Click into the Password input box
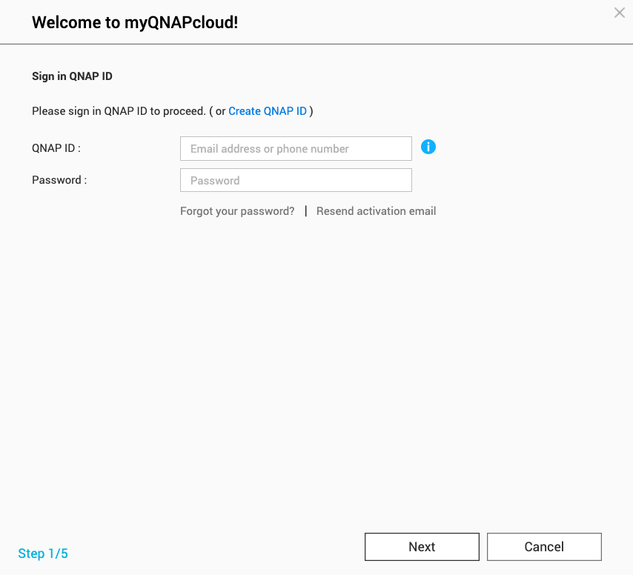 pos(296,180)
